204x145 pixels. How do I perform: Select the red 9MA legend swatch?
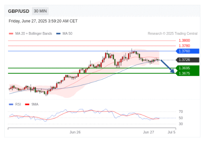(x=27, y=105)
